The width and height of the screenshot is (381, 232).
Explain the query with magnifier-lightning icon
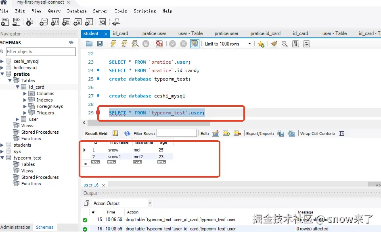tap(135, 44)
